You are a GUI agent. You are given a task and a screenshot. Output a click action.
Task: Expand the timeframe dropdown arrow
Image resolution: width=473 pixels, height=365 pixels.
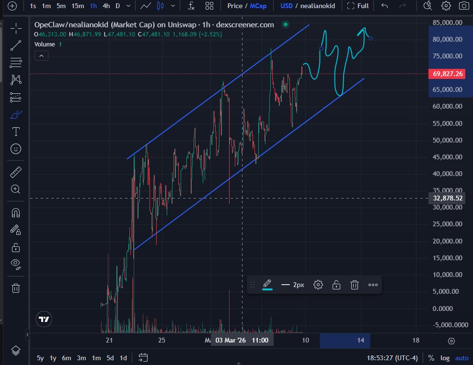128,6
